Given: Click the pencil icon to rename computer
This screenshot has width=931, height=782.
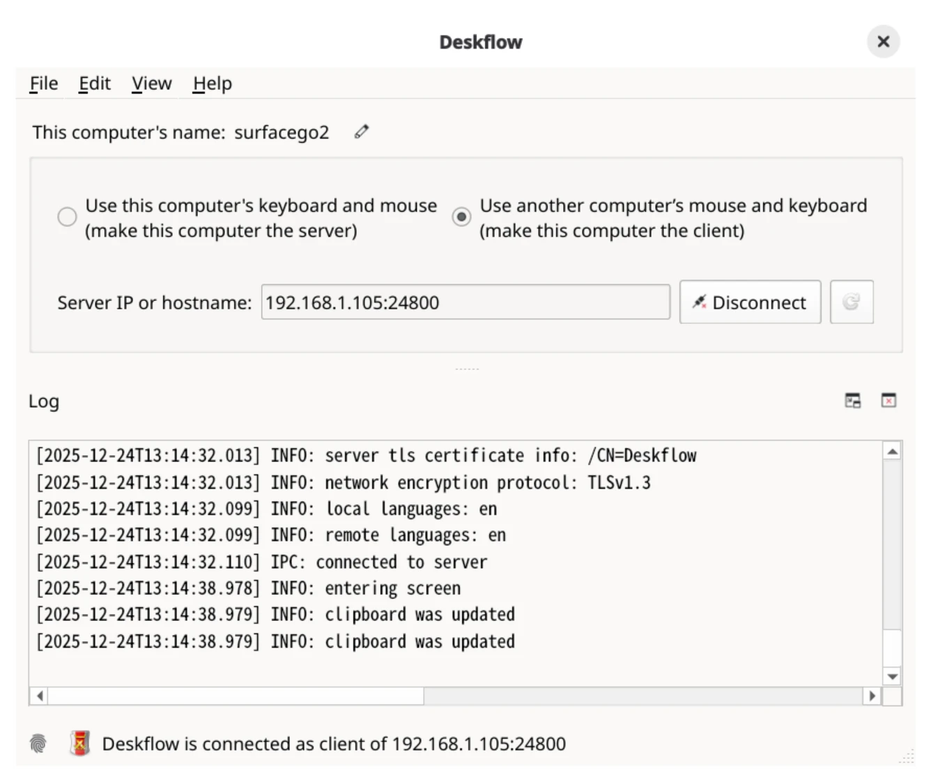Looking at the screenshot, I should [x=361, y=132].
